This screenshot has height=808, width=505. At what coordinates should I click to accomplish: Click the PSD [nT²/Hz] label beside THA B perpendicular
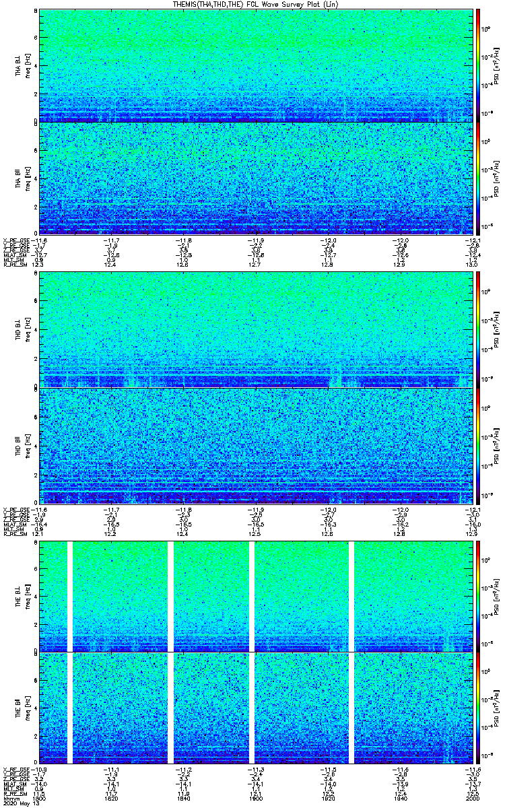(496, 66)
